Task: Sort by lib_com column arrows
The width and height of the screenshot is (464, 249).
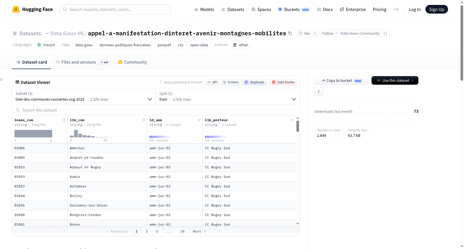Action: coord(144,120)
